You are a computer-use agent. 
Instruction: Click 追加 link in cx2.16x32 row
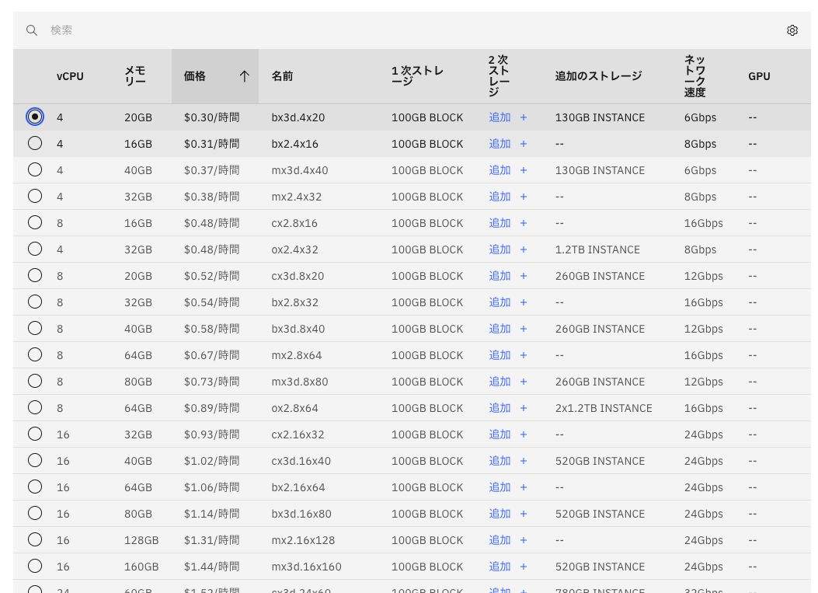click(500, 434)
